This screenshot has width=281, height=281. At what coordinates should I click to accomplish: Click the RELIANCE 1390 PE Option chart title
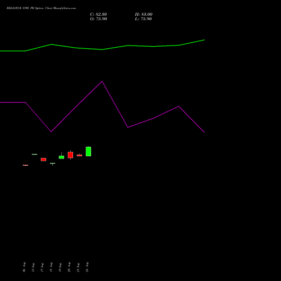pos(41,8)
